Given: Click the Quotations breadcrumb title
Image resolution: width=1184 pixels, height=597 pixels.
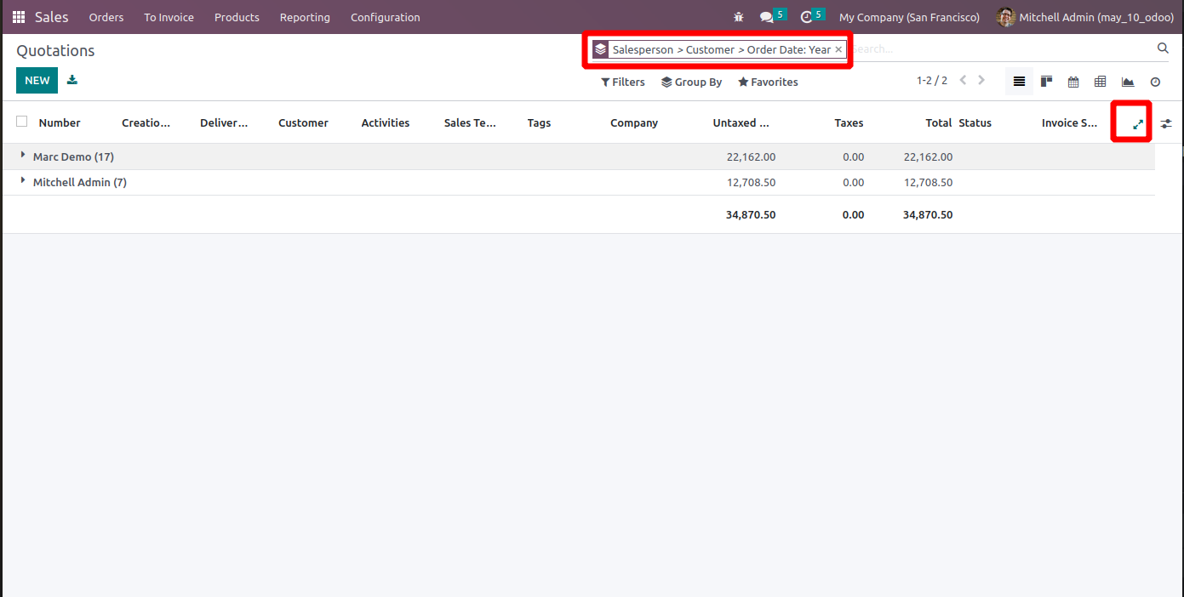Looking at the screenshot, I should 55,51.
